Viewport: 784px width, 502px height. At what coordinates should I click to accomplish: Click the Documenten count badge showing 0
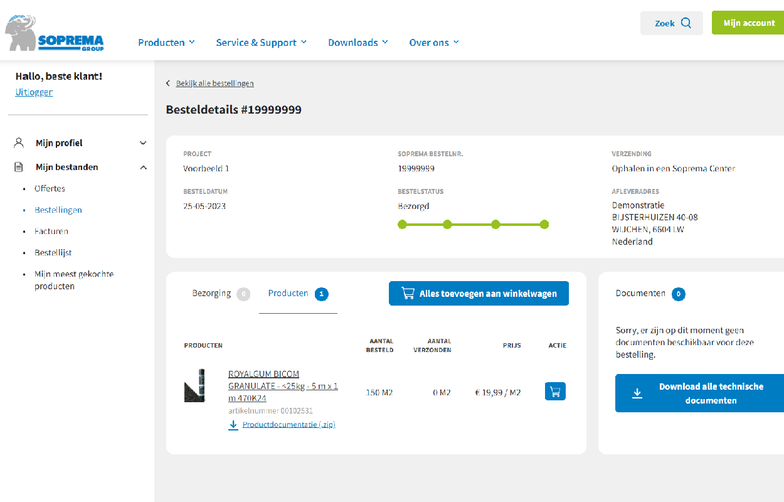tap(679, 294)
